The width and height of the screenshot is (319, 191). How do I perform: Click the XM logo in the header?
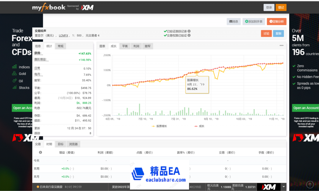tap(87, 8)
